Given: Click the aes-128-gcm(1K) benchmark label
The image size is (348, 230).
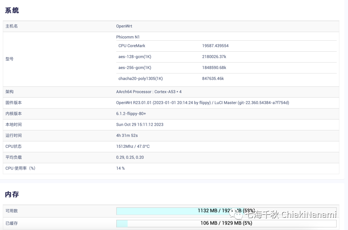Looking at the screenshot, I should point(135,57).
